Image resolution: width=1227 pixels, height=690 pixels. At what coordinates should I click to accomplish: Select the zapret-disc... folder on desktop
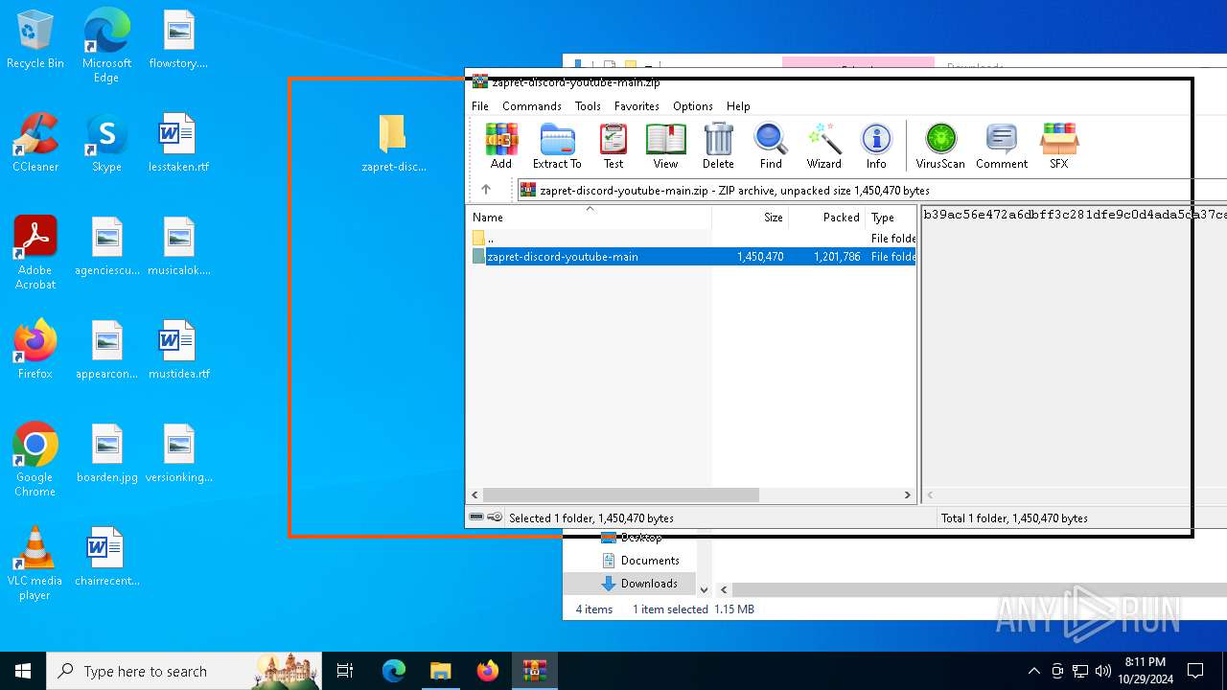click(393, 144)
